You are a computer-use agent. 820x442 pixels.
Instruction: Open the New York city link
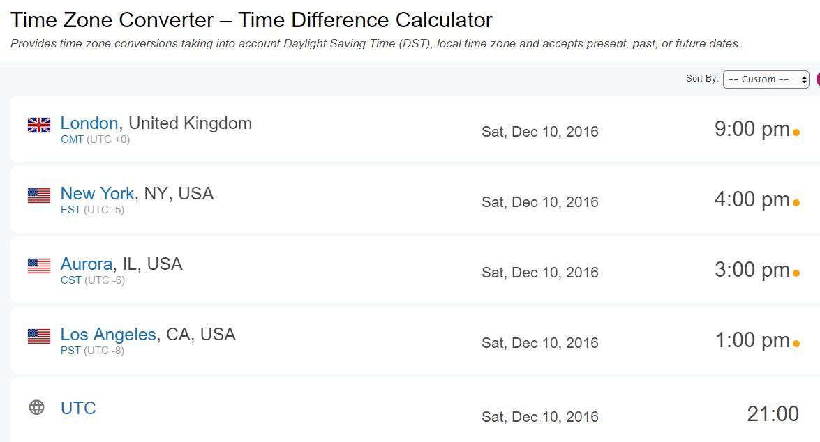click(97, 194)
